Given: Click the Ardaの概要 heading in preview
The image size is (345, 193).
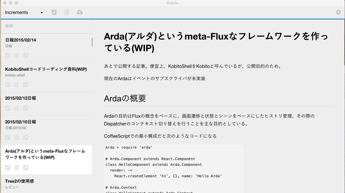Looking at the screenshot, I should coord(125,99).
